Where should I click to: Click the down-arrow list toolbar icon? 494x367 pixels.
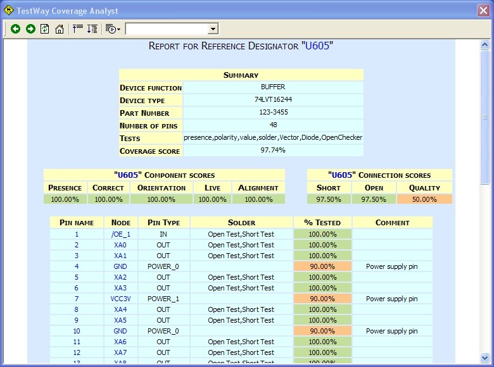[92, 29]
